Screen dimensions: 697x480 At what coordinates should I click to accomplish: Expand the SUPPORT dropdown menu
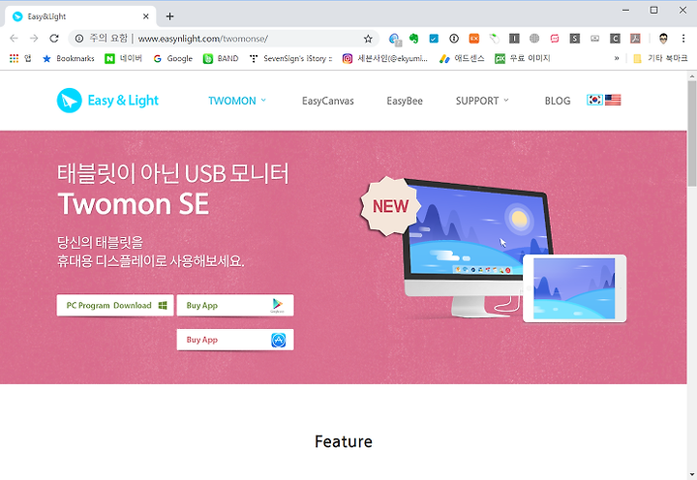(482, 101)
